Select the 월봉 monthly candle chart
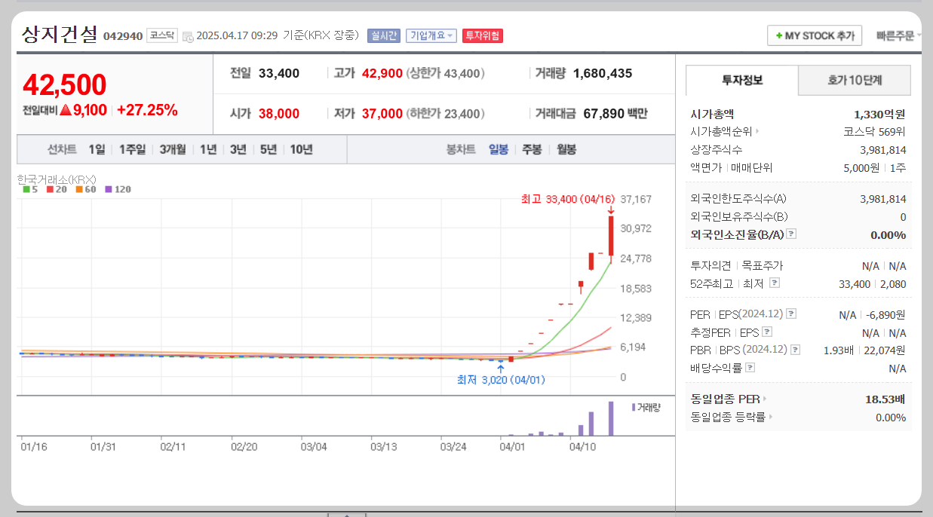The height and width of the screenshot is (517, 933). tap(566, 149)
